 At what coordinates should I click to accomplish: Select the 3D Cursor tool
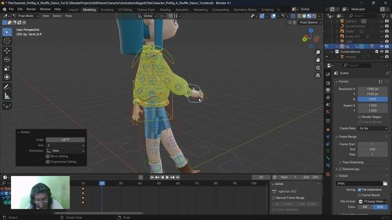pos(7,41)
